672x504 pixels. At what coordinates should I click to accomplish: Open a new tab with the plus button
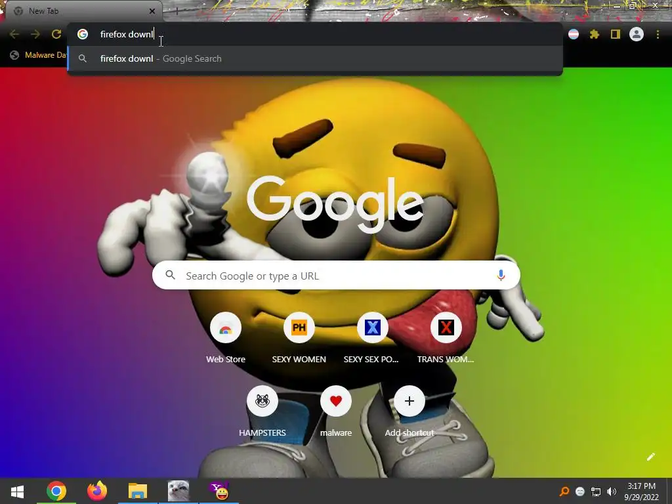(177, 11)
